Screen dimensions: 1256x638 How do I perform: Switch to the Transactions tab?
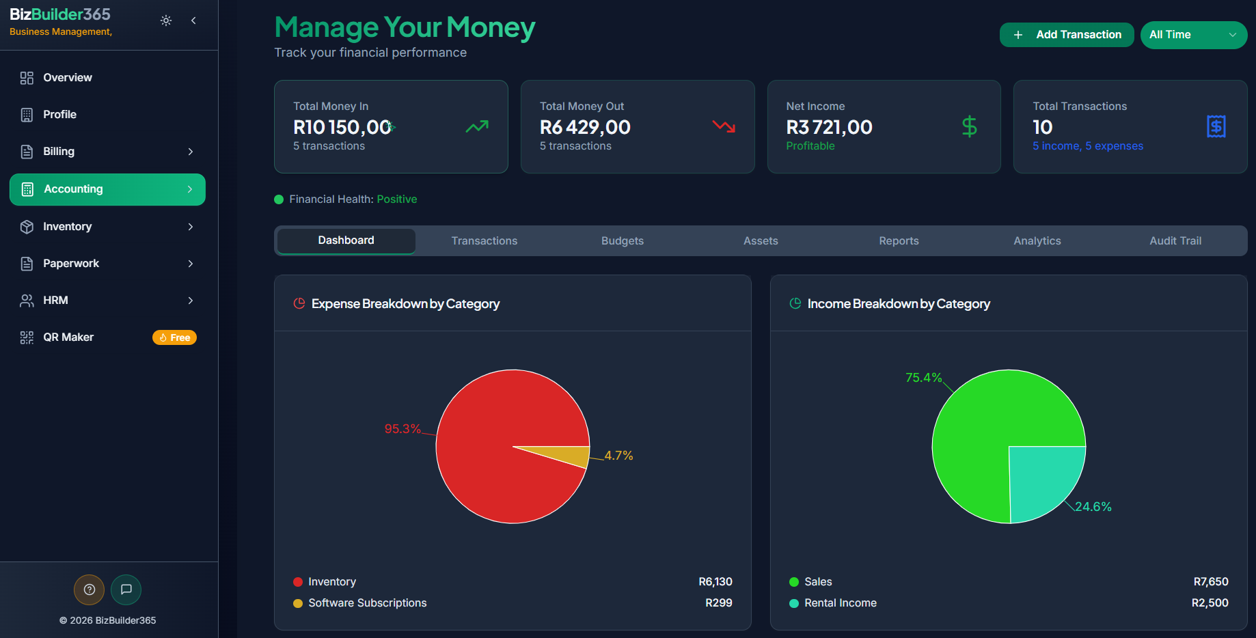(x=484, y=241)
